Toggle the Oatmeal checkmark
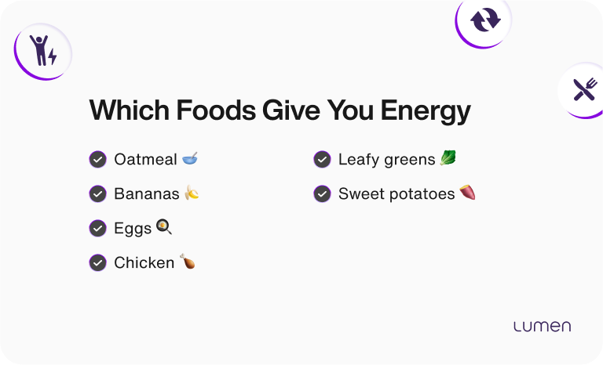Screen dimensions: 603x365 (97, 160)
